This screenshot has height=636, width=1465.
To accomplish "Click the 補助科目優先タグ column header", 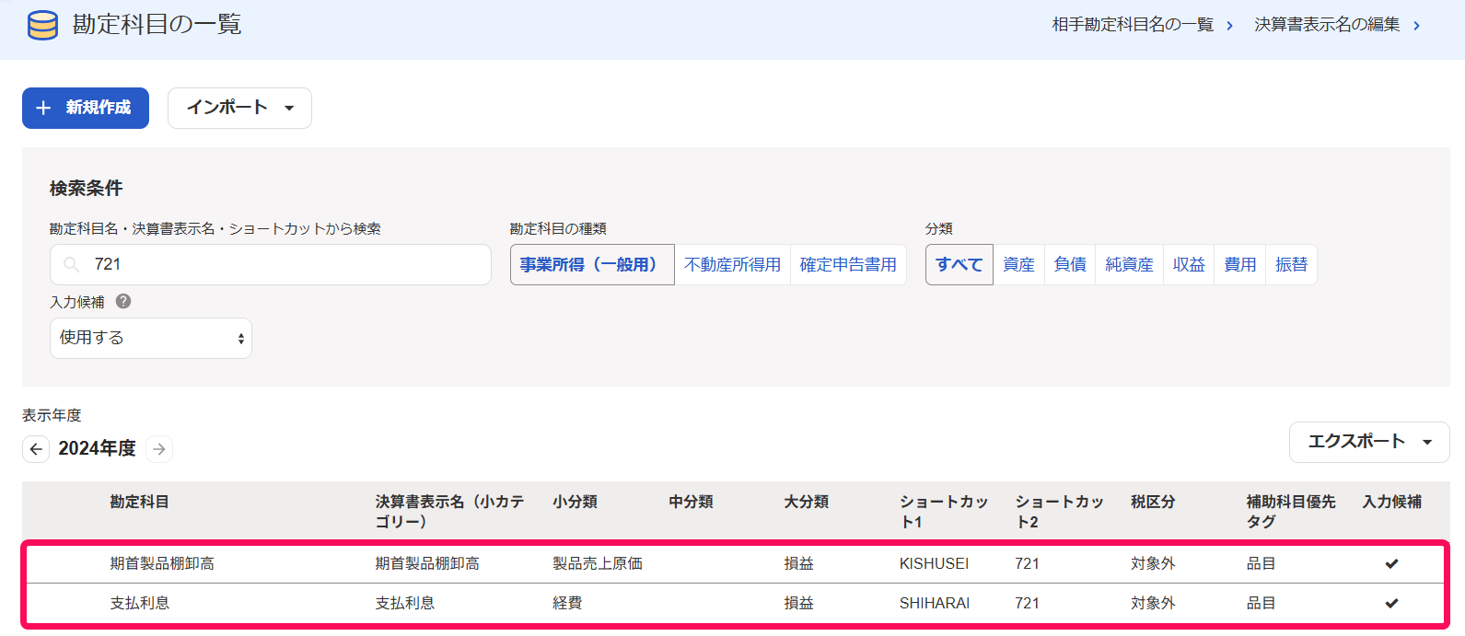I will 1291,512.
